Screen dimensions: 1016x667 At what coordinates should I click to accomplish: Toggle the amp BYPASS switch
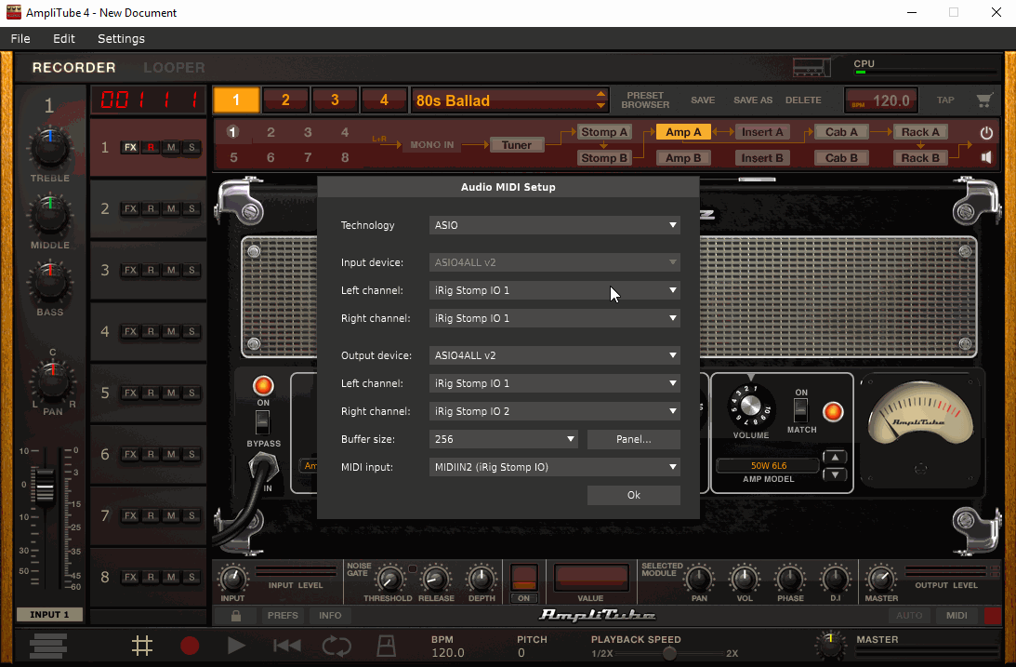(262, 422)
